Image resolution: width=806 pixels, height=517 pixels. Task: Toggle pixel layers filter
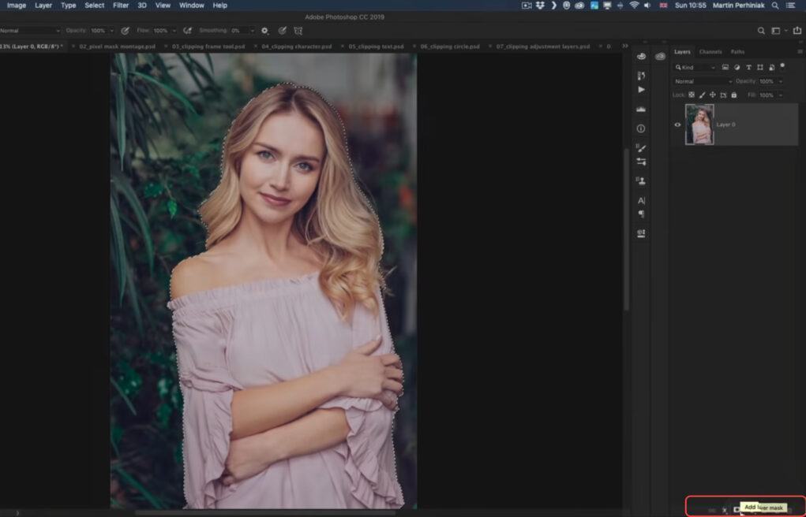(725, 67)
